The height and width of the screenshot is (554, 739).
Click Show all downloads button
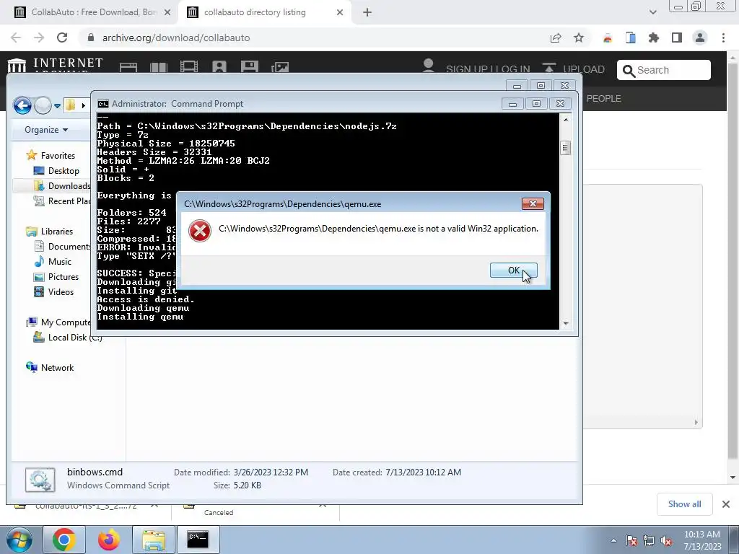684,504
